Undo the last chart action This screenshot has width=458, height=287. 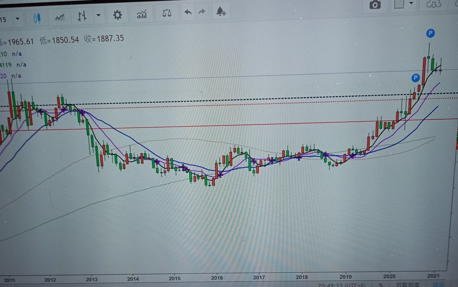[188, 12]
